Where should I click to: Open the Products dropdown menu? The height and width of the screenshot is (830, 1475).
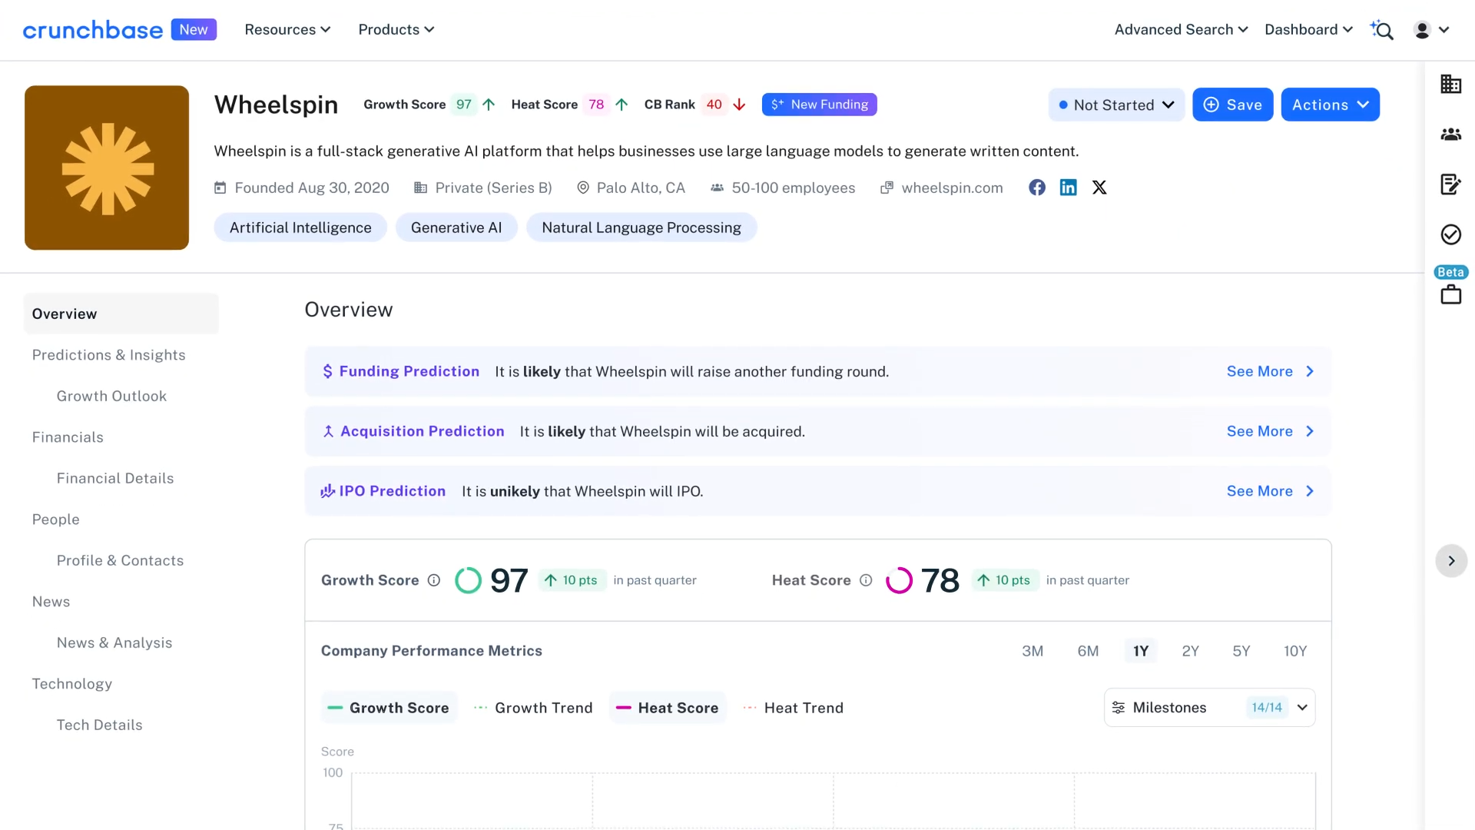(x=396, y=30)
